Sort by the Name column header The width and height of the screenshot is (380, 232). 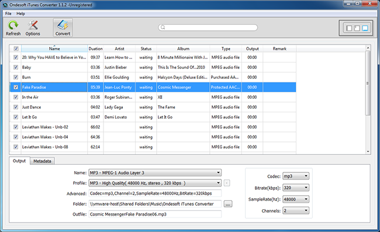click(x=54, y=49)
